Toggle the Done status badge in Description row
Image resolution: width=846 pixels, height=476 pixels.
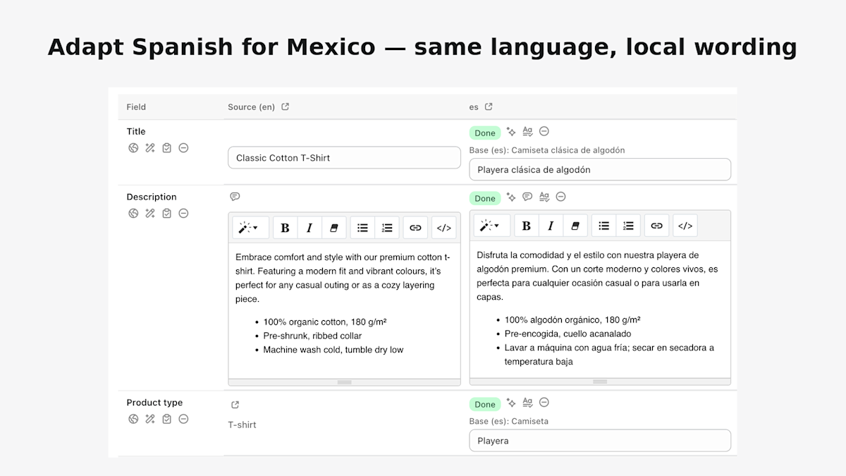pos(485,198)
